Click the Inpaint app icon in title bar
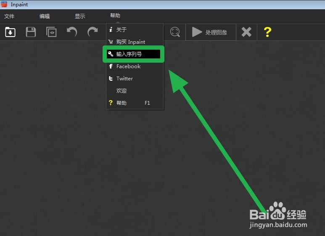Viewport: 325px width, 236px height. 4,4
